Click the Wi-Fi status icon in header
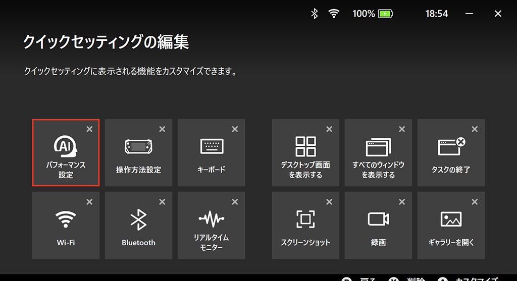The width and height of the screenshot is (517, 281). point(334,14)
